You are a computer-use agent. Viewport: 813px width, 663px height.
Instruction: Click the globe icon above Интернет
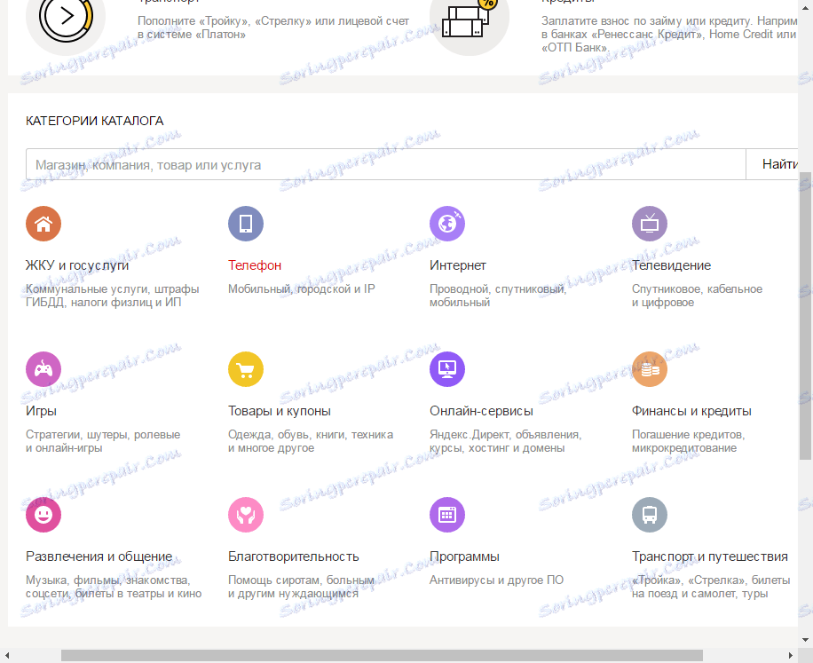click(447, 224)
